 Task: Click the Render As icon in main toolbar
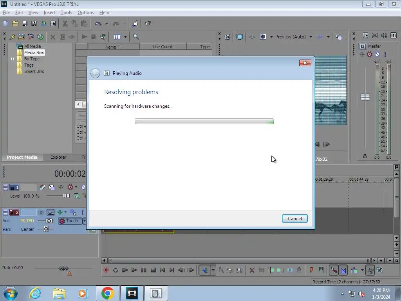pos(43,24)
